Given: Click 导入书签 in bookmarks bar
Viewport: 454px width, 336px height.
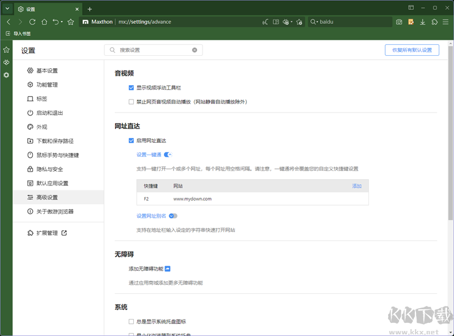Looking at the screenshot, I should pos(19,34).
